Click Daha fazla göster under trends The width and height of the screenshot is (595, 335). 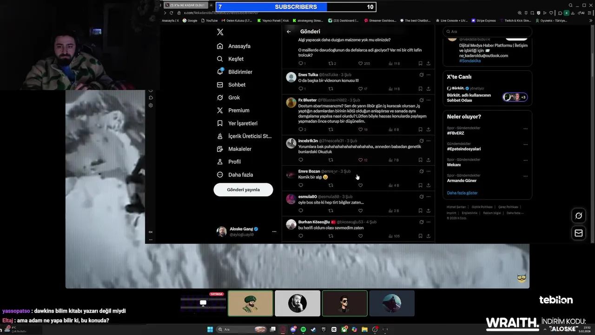[x=462, y=193]
